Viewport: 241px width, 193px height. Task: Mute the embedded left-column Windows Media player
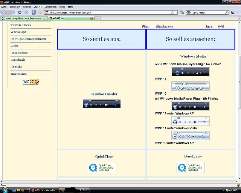point(106,105)
